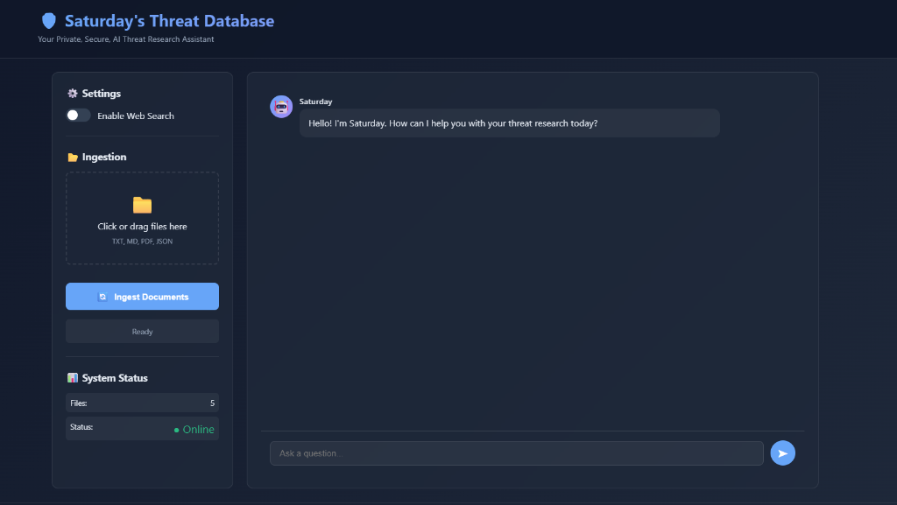Click the "TXT, MD, PDF, JSON" file types text
The width and height of the screenshot is (897, 505).
coord(143,242)
